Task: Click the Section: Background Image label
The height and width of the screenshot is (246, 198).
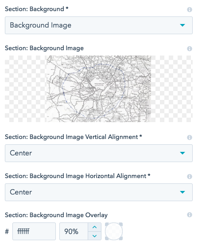Action: [44, 48]
